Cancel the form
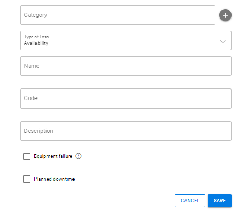 tap(190, 201)
